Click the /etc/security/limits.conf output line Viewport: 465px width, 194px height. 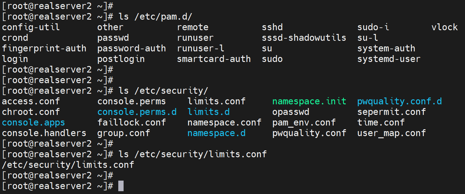pos(68,165)
